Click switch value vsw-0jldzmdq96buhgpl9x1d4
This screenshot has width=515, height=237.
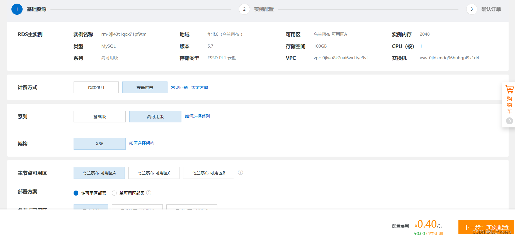click(449, 58)
